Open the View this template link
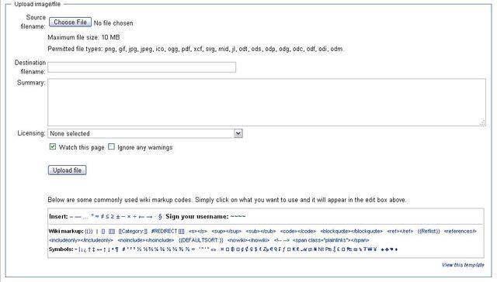The image size is (497, 282). pyautogui.click(x=463, y=265)
